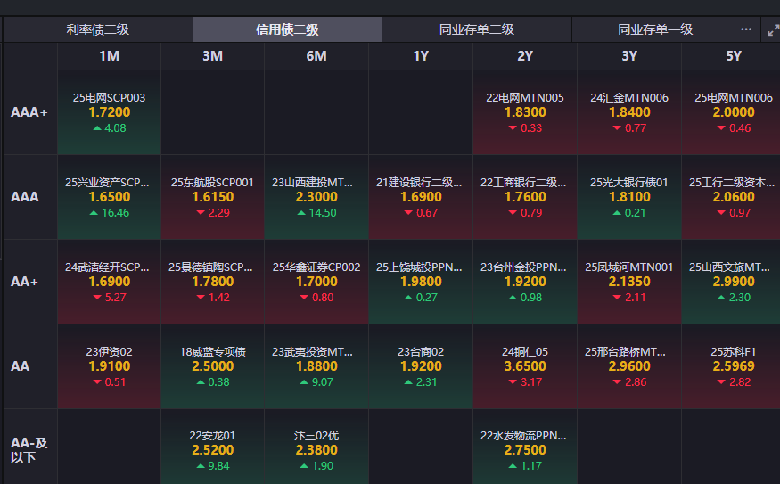This screenshot has height=484, width=780.
Task: Open the 23武夷投资MT bond cell
Action: tap(316, 366)
